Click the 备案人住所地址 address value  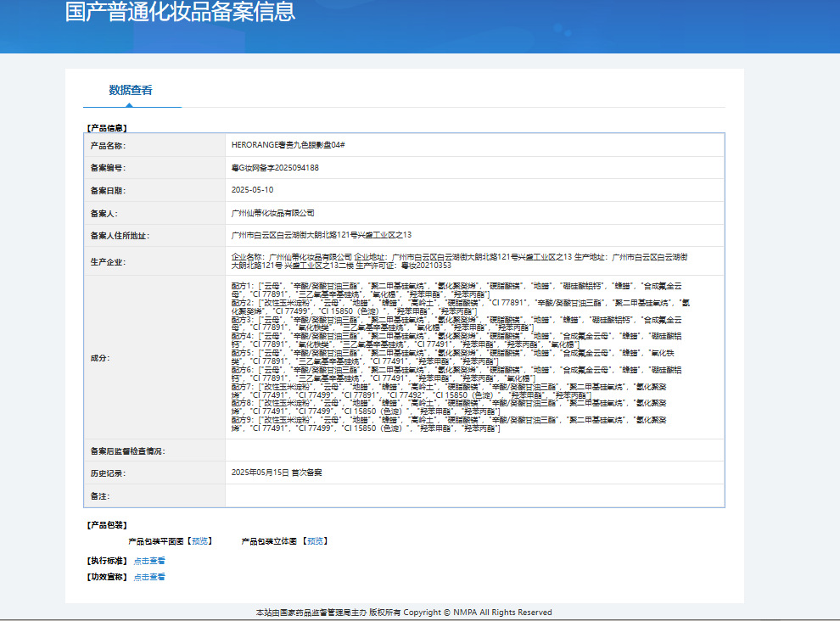[322, 235]
